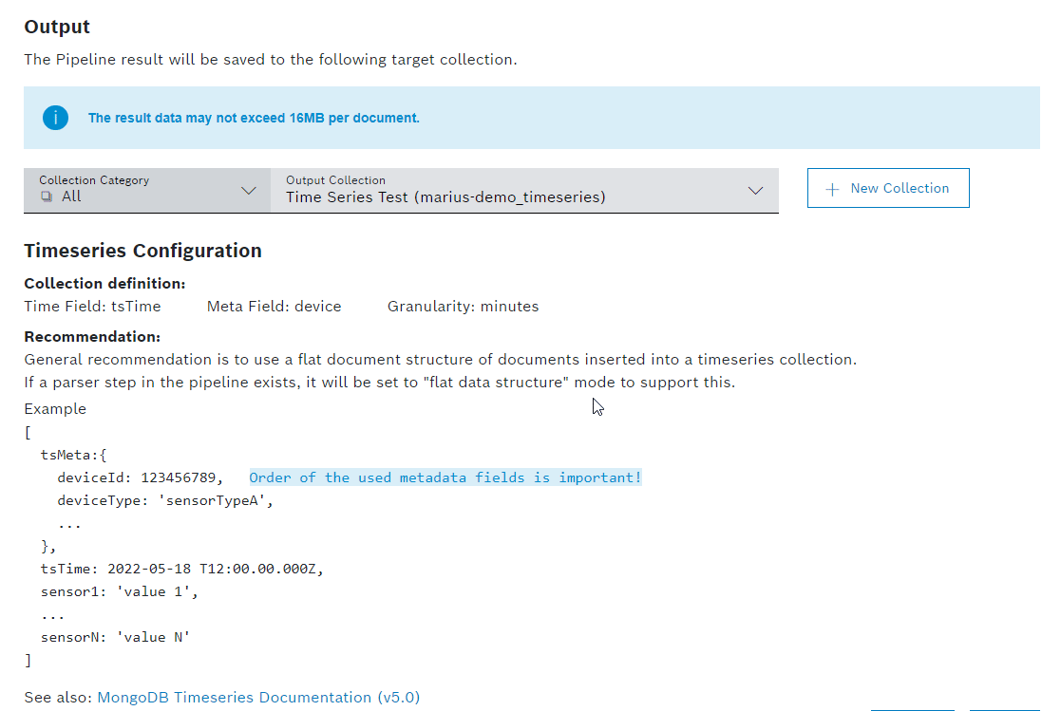This screenshot has width=1042, height=711.
Task: Click the deviceType 'sensorTypeA' example line
Action: (165, 500)
